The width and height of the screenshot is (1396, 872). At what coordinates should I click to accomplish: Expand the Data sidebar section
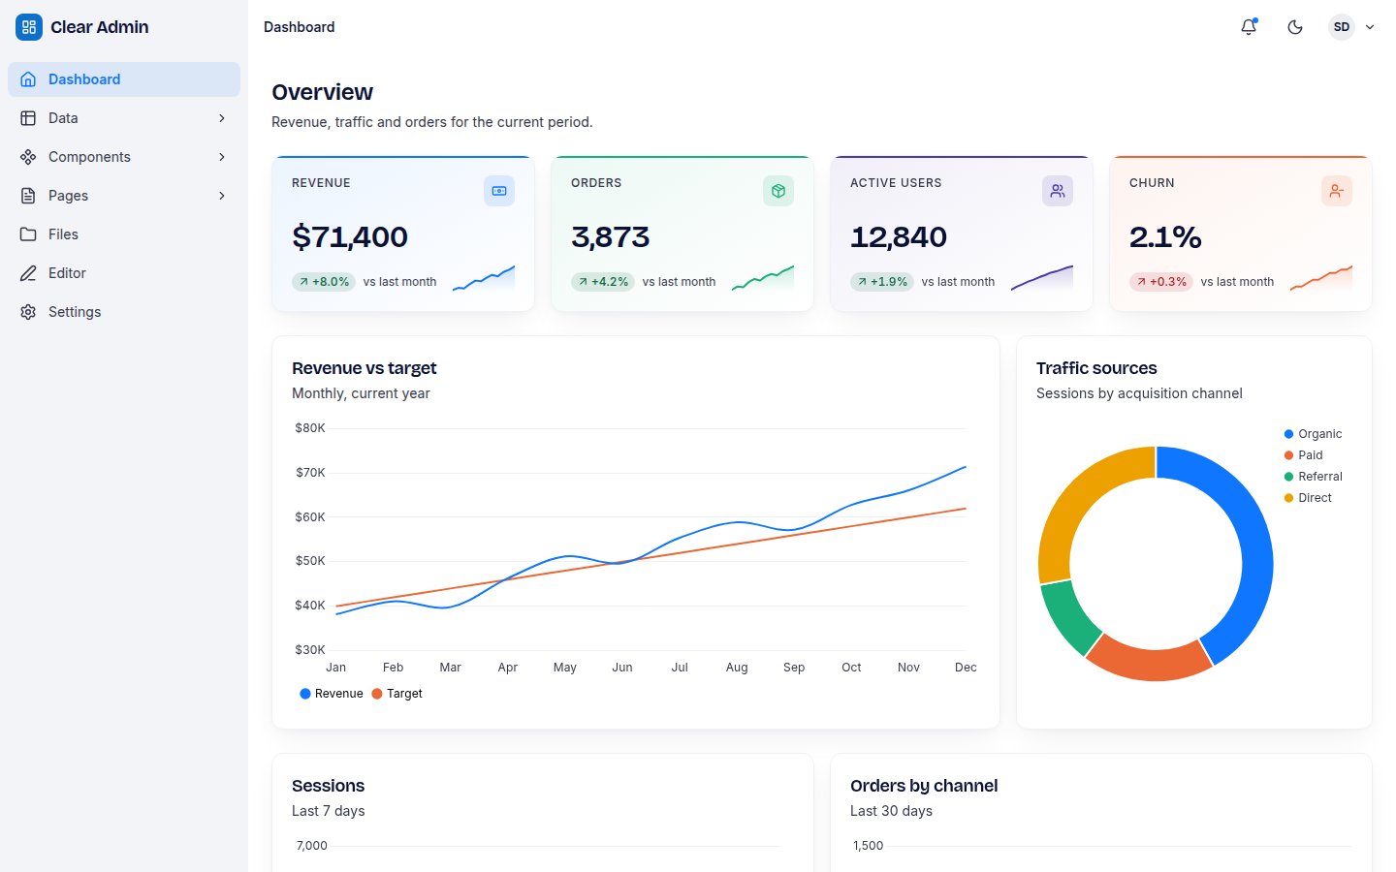(124, 118)
